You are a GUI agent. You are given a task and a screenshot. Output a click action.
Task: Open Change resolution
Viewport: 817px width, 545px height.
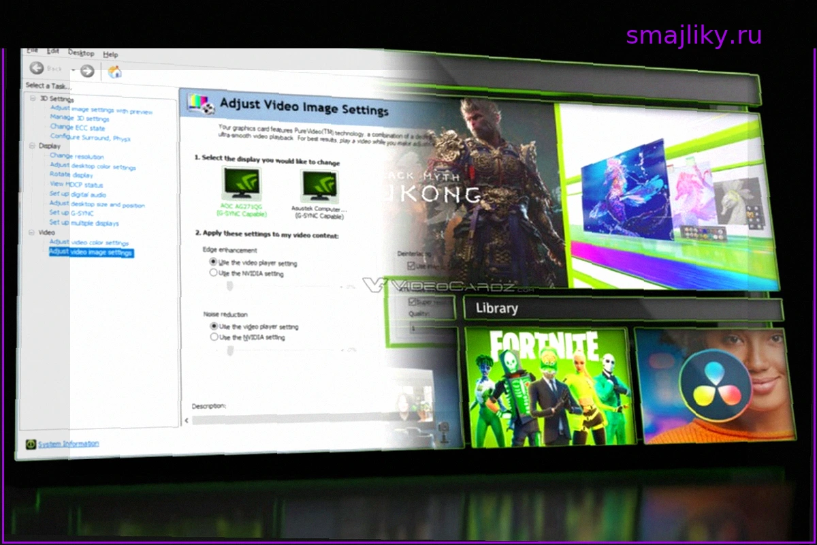(77, 157)
